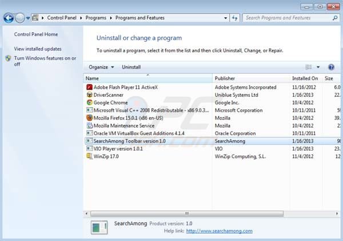Screen dimensions: 343x241
Task: Click the Mozilla Firefox program icon
Action: click(89, 118)
